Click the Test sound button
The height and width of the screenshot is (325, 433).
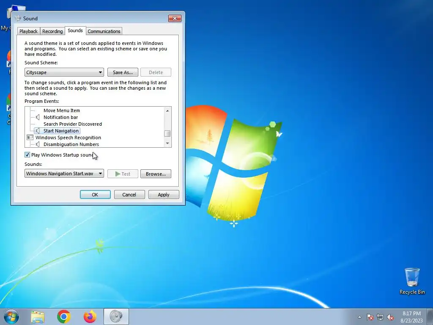123,174
